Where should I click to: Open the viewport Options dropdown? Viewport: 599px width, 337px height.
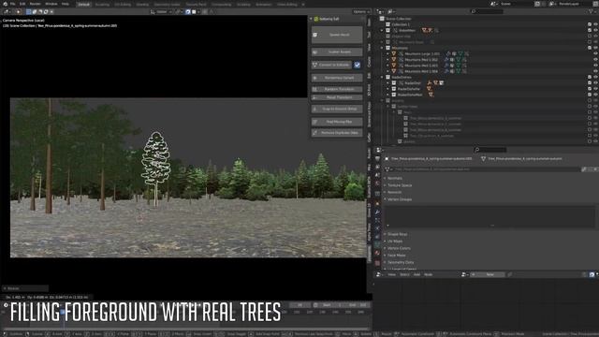[360, 12]
